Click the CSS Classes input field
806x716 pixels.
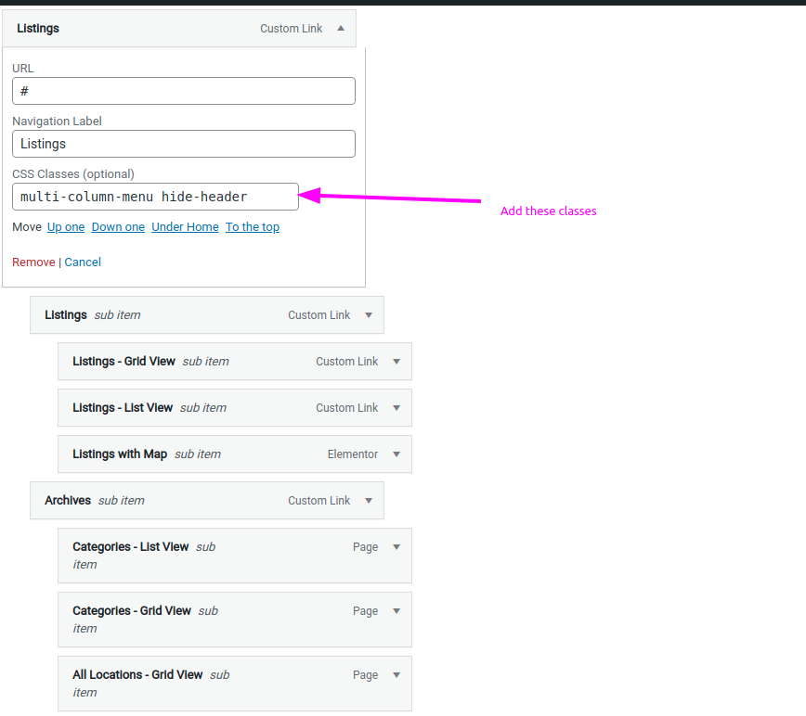tap(155, 197)
